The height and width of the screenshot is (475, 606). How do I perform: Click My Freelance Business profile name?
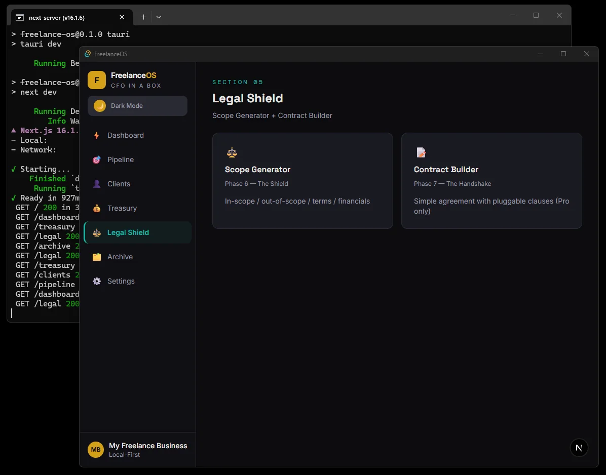click(148, 446)
